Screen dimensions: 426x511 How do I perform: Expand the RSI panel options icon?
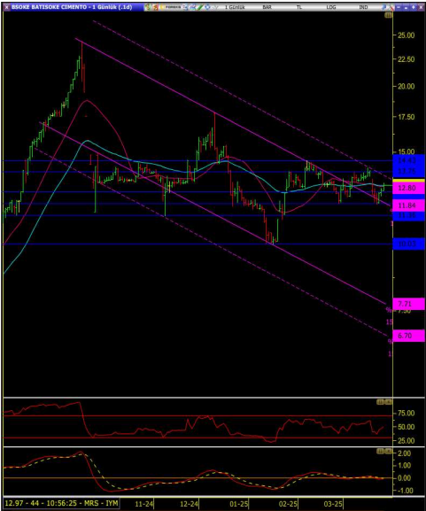(x=380, y=402)
